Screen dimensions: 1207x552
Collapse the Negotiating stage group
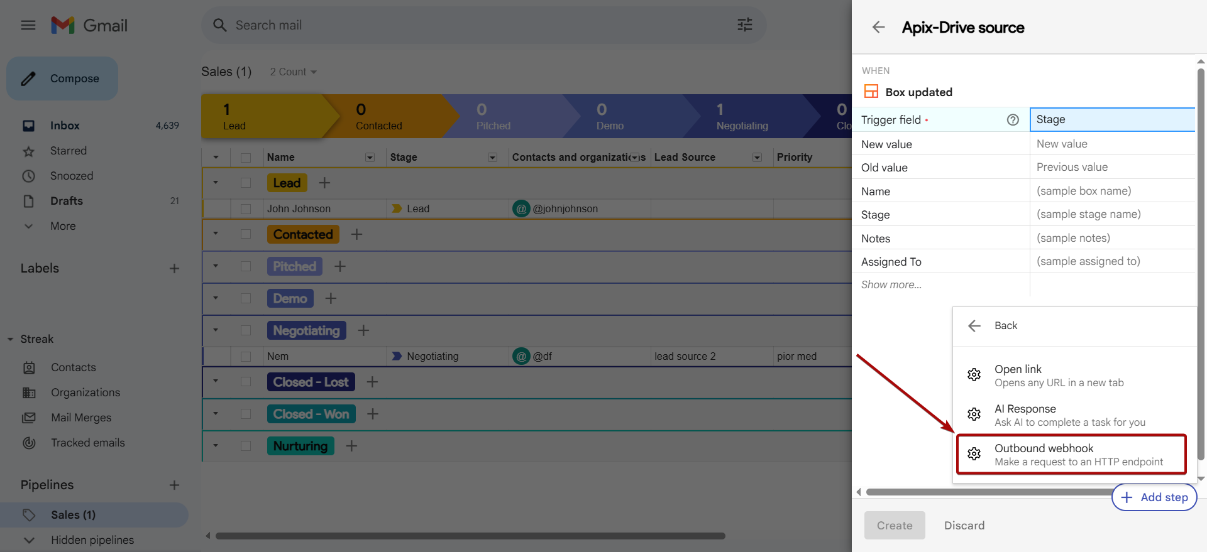click(216, 330)
